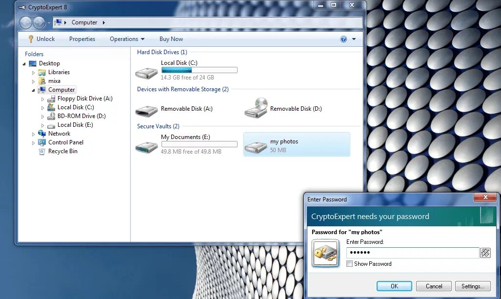Screen dimensions: 501x299
Task: Close the Enter Password dialog
Action: tap(485, 197)
